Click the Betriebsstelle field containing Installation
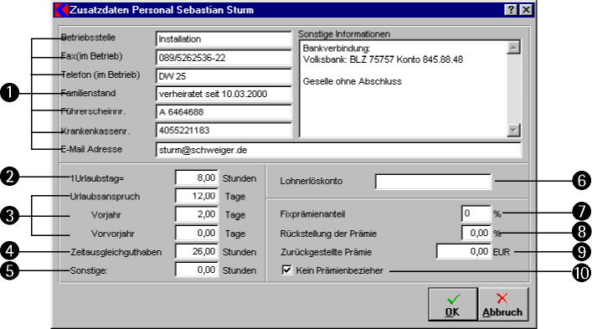Viewport: 592px width, 329px height. pyautogui.click(x=224, y=39)
